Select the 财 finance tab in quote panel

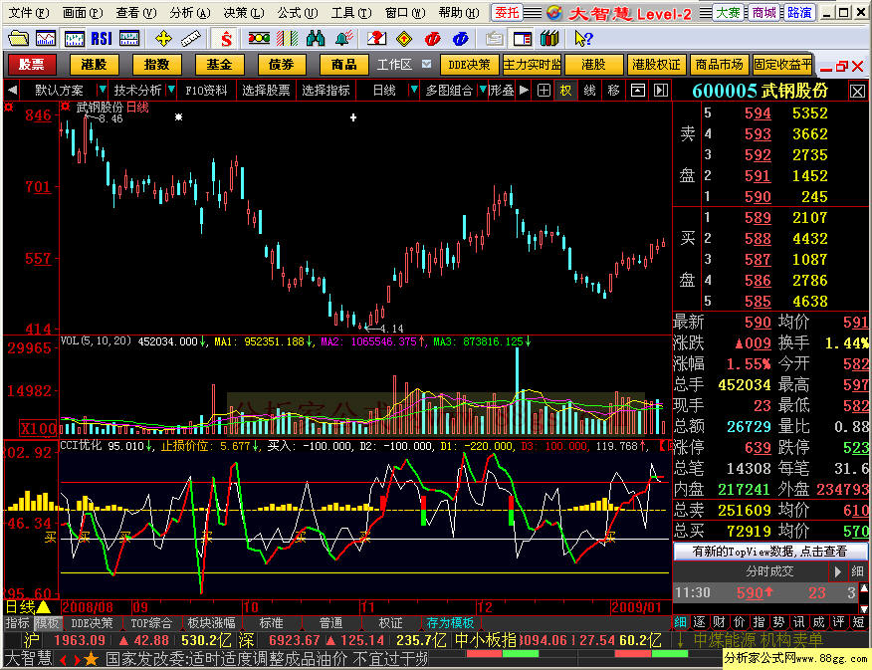pos(719,622)
